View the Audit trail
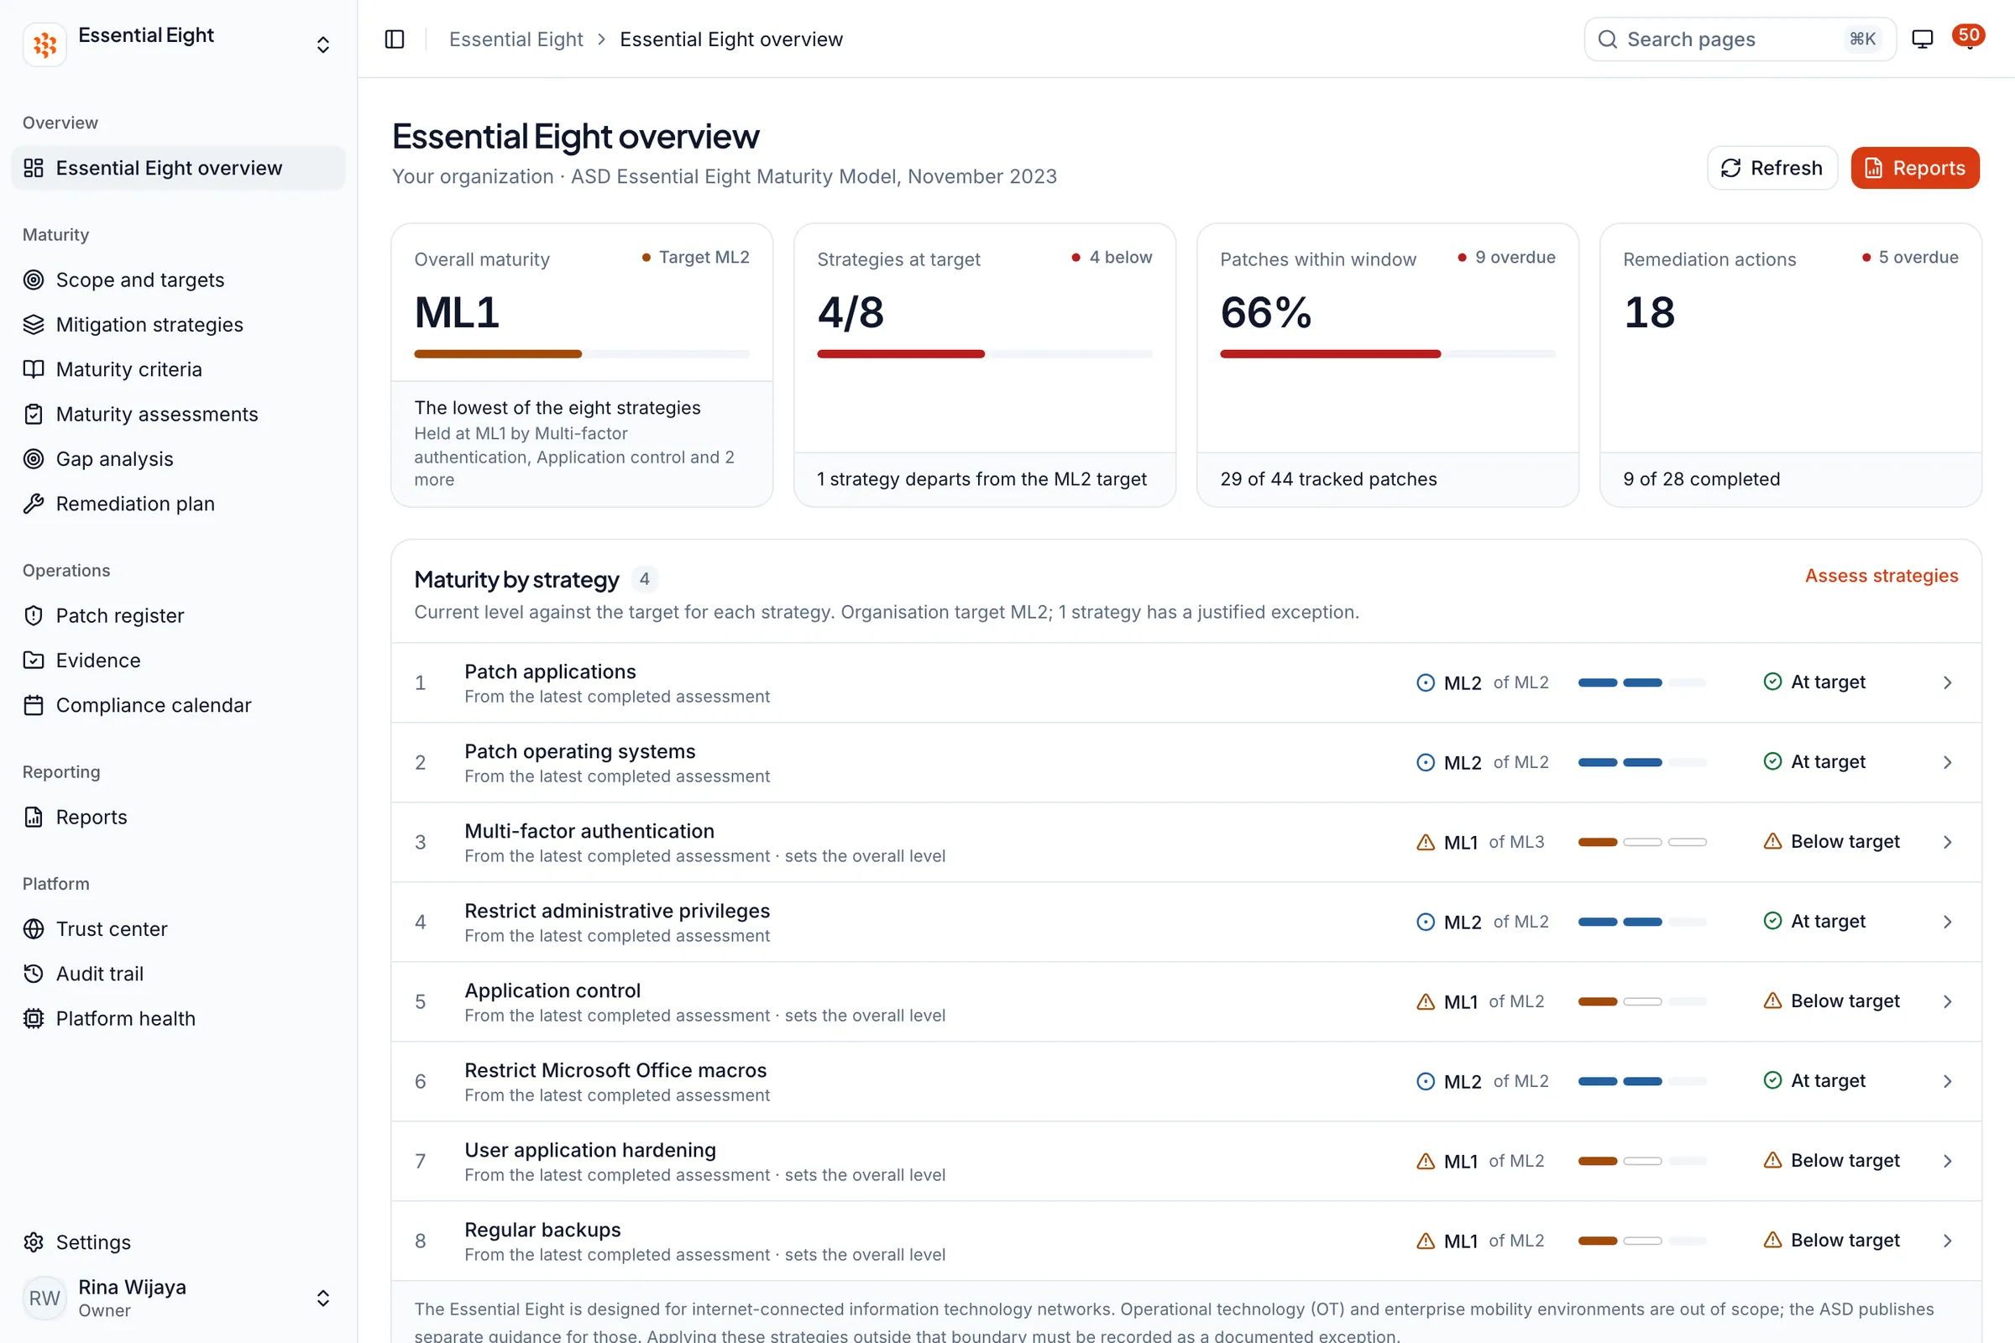The height and width of the screenshot is (1343, 2015). (178, 974)
